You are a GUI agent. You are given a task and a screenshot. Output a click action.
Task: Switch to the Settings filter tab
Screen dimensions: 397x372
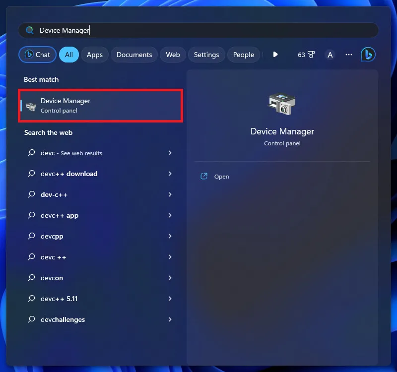[206, 55]
